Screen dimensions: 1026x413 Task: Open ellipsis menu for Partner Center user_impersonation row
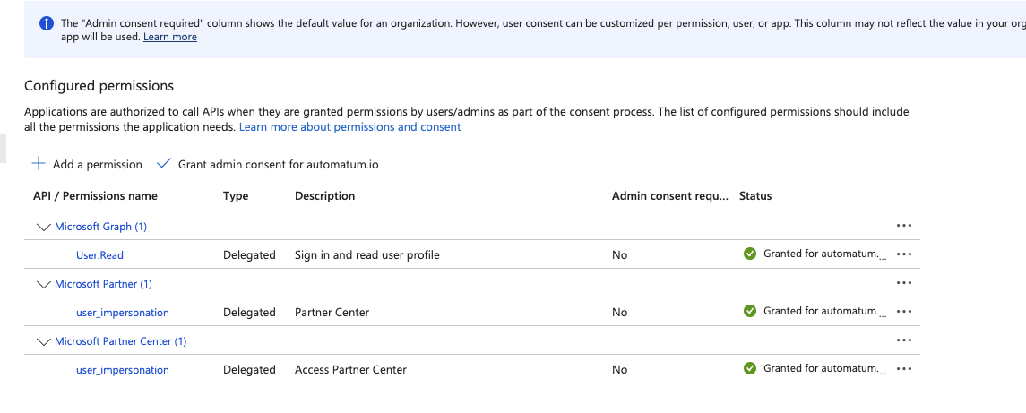tap(903, 312)
